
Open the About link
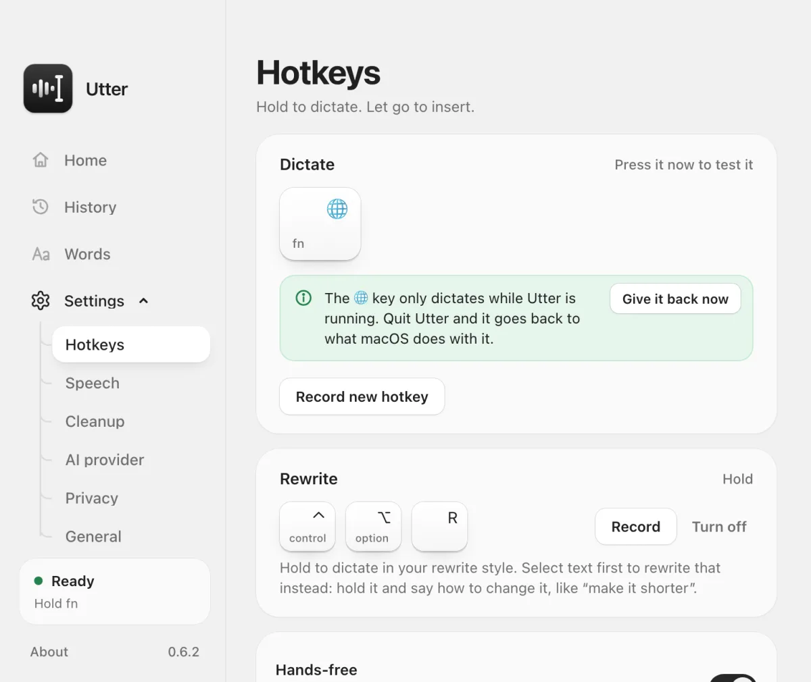pos(49,652)
